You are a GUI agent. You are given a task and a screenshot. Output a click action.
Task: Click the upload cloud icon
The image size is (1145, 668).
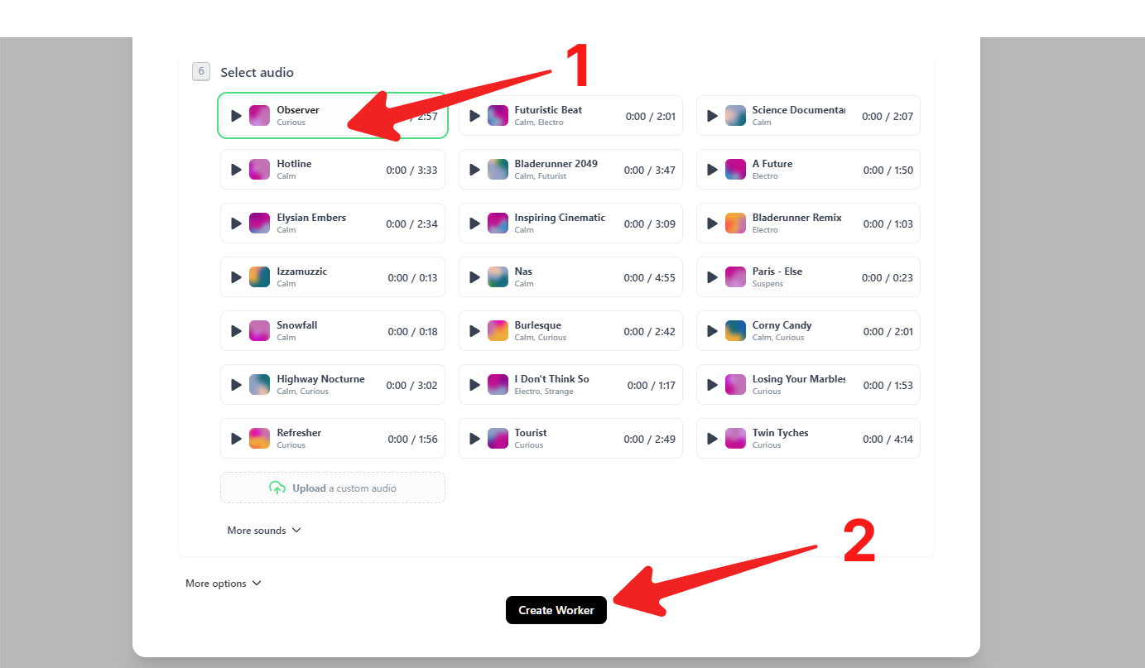click(x=277, y=488)
